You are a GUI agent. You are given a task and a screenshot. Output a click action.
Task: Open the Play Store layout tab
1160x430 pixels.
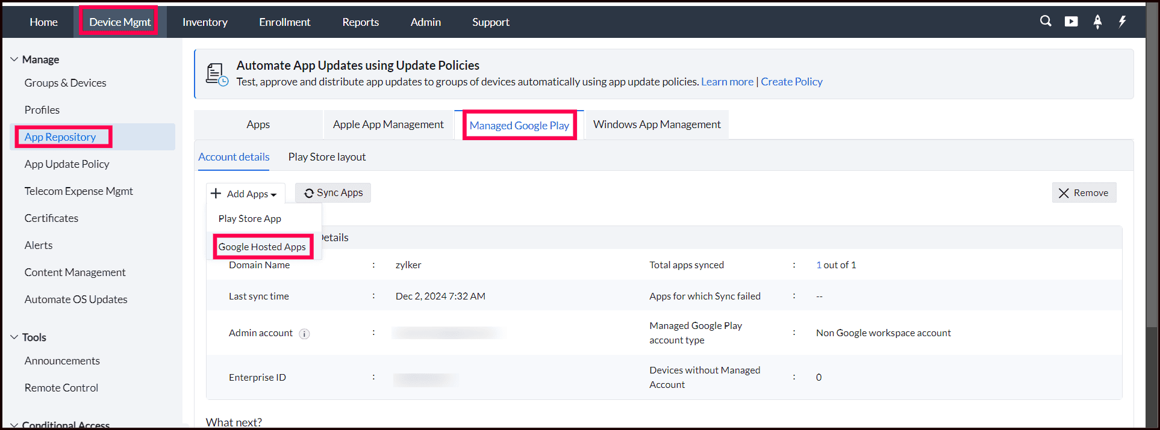pos(326,157)
